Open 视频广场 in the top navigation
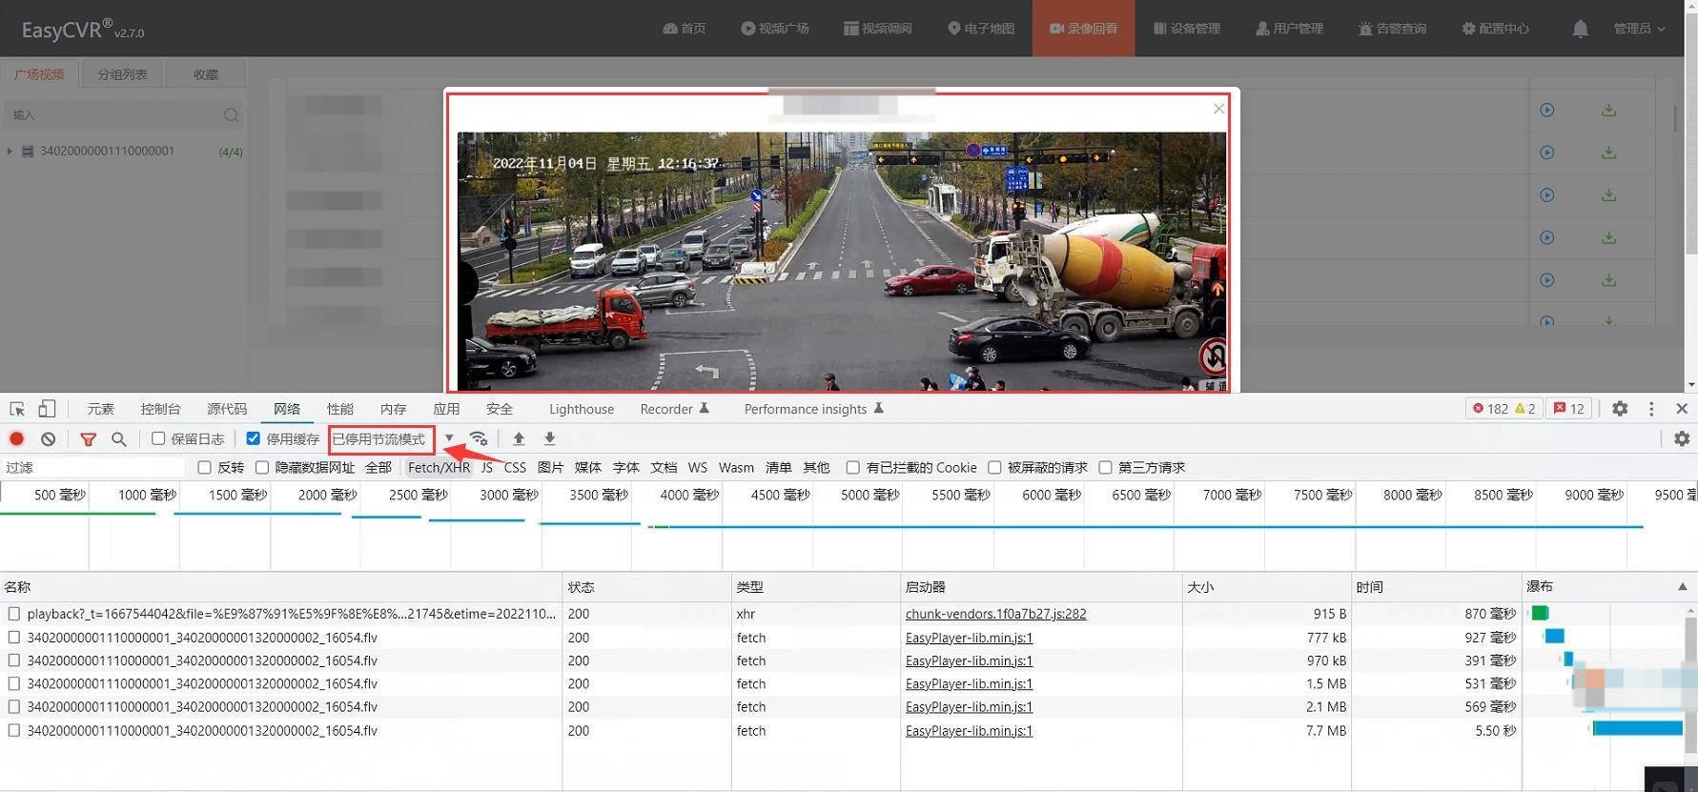This screenshot has height=792, width=1698. pyautogui.click(x=774, y=29)
